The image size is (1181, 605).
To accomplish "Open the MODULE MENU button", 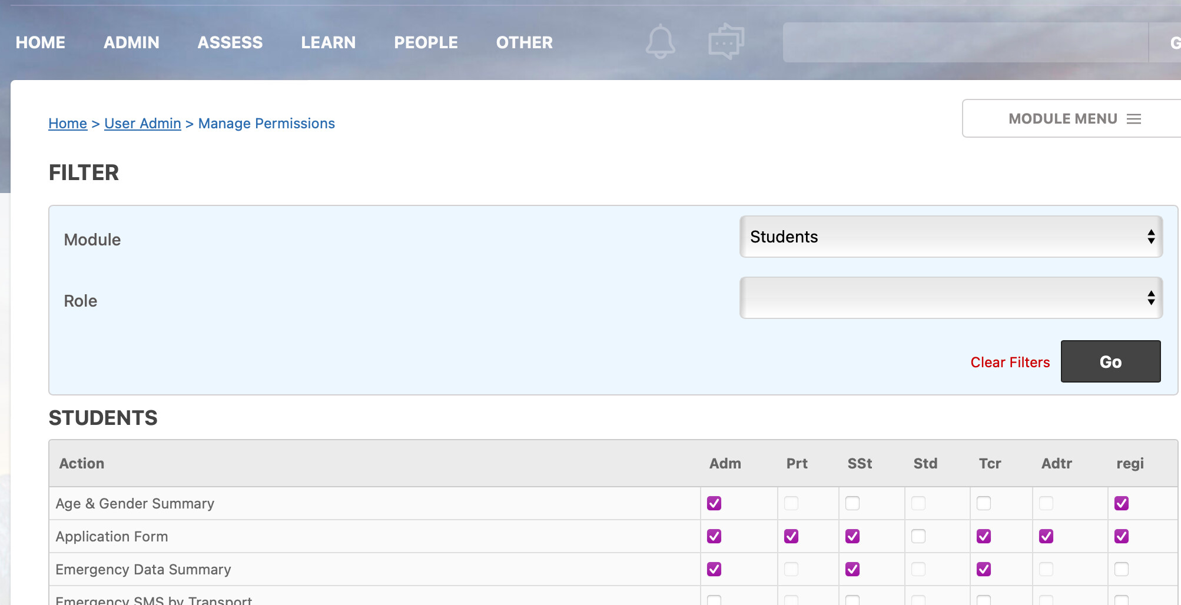I will coord(1071,118).
